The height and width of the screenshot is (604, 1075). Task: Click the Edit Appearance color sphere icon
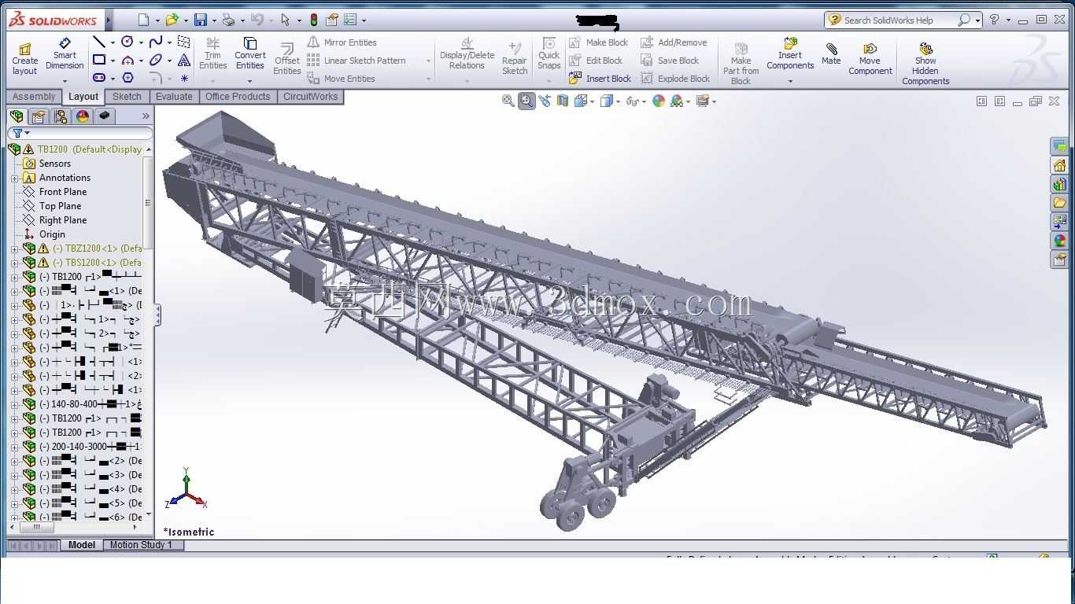[x=659, y=101]
